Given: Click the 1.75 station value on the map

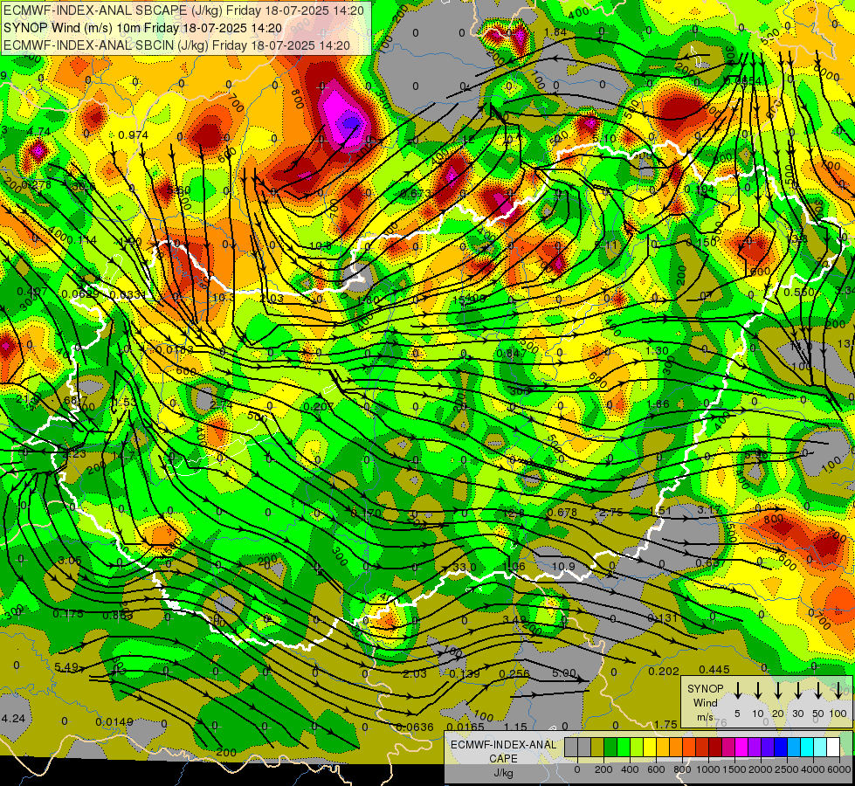Looking at the screenshot, I should pyautogui.click(x=665, y=724).
